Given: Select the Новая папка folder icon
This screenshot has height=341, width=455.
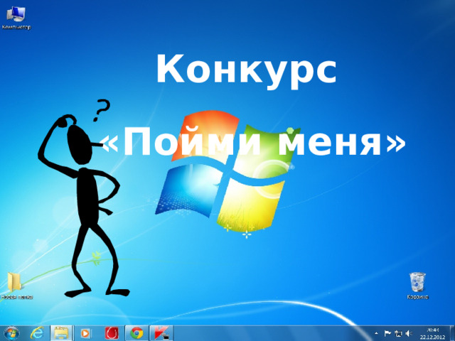Looking at the screenshot, I should click(x=16, y=286).
